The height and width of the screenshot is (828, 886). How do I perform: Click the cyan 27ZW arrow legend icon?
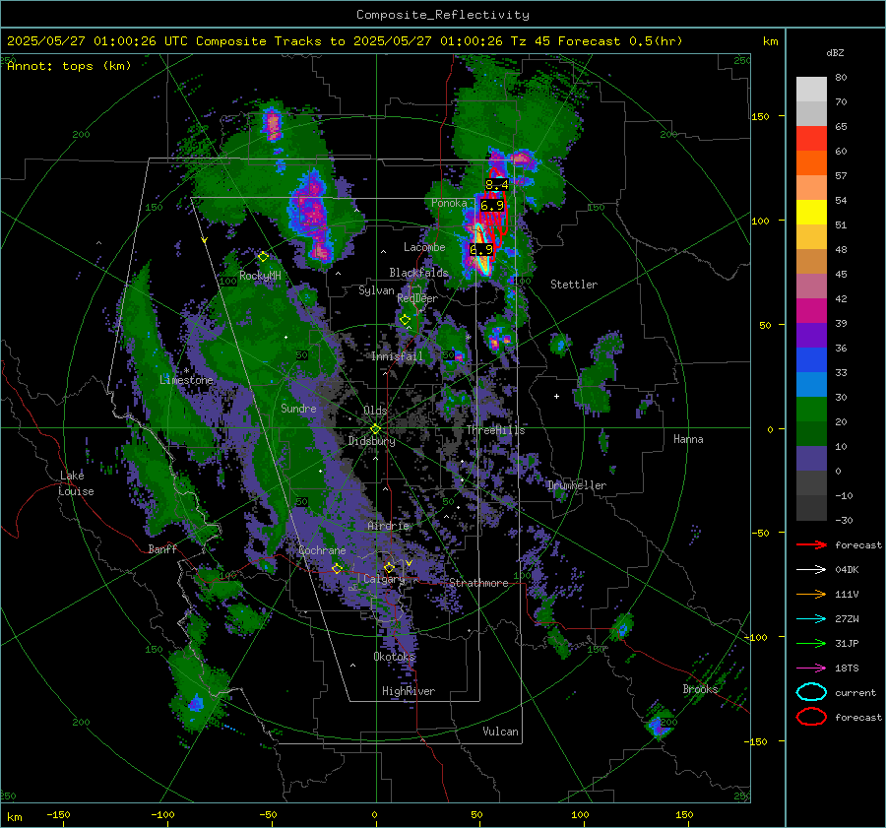pos(811,619)
